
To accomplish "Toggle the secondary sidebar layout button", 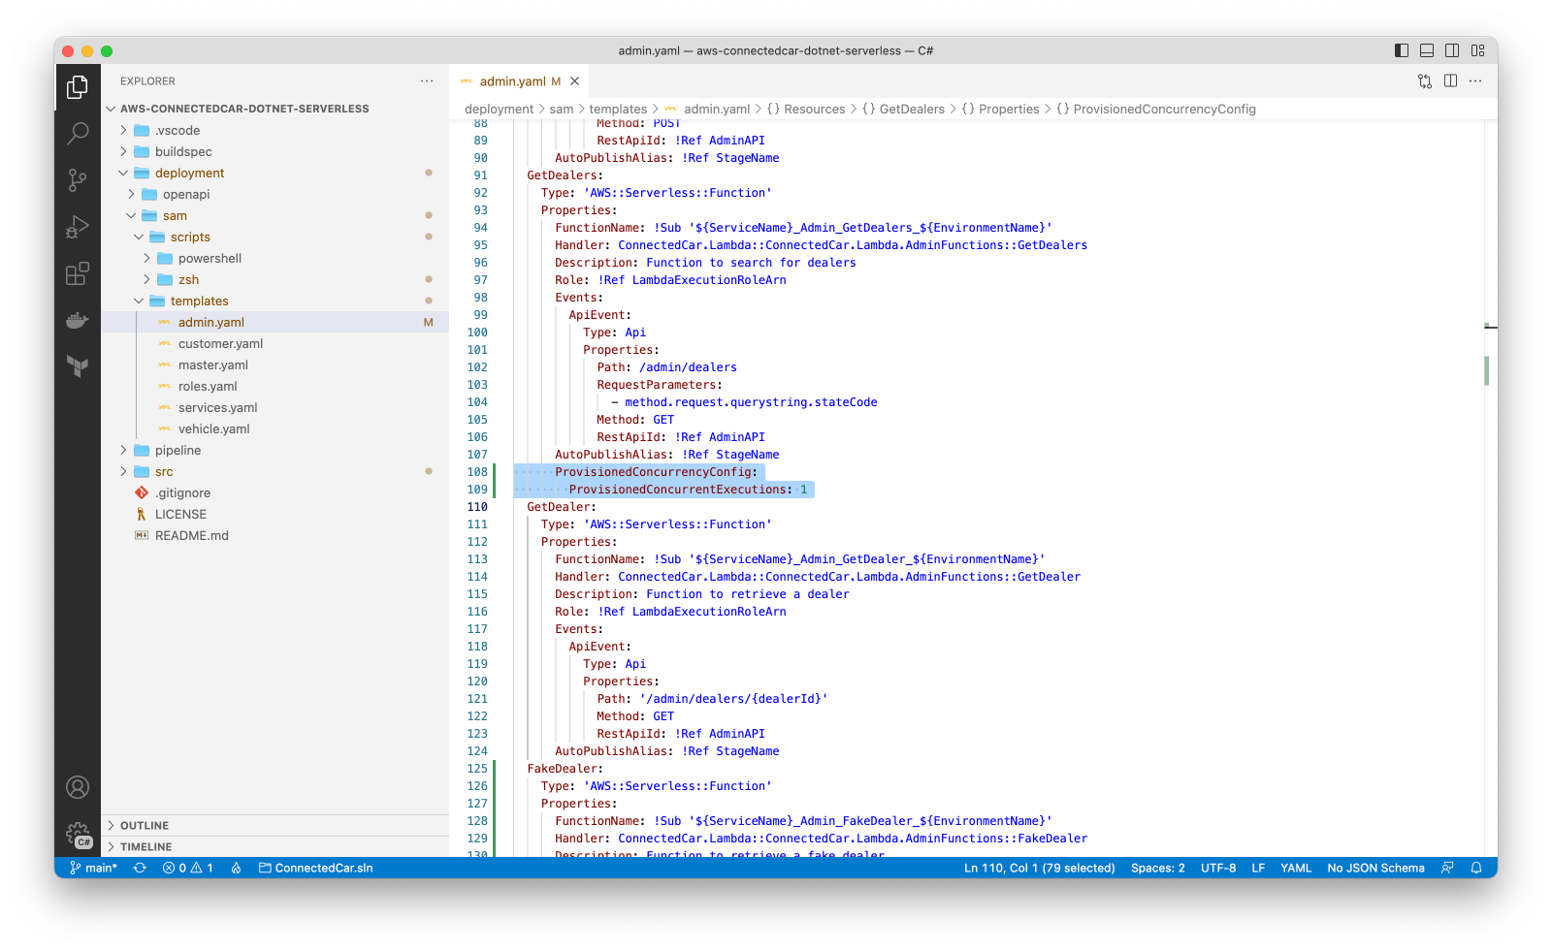I will (1452, 50).
